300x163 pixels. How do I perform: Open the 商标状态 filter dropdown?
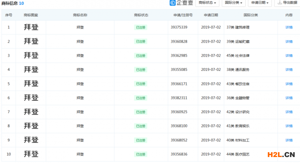click(x=207, y=3)
